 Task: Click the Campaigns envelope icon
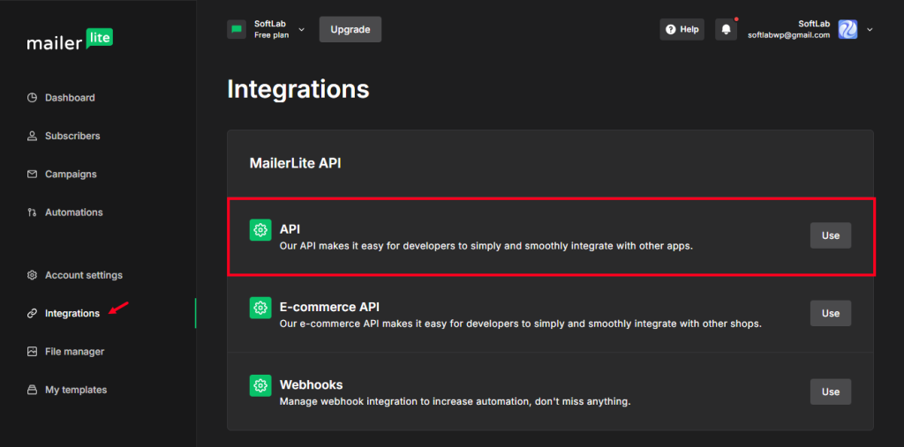tap(33, 174)
